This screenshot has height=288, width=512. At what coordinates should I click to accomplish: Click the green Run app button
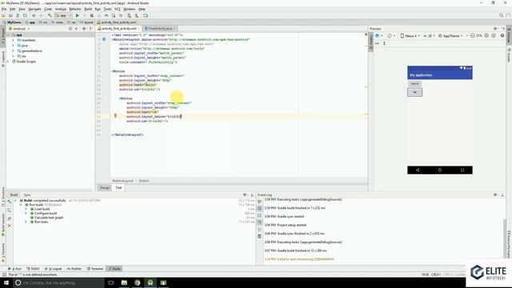point(78,16)
